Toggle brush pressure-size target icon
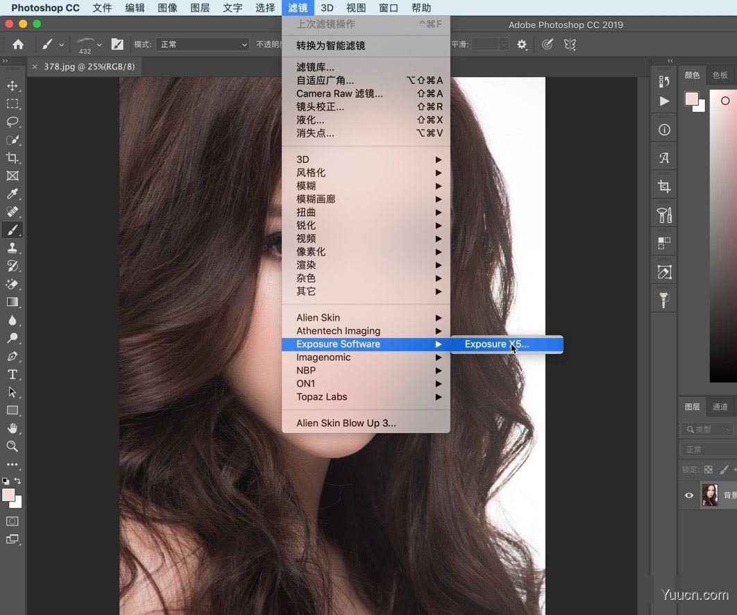The width and height of the screenshot is (737, 615). tap(547, 44)
